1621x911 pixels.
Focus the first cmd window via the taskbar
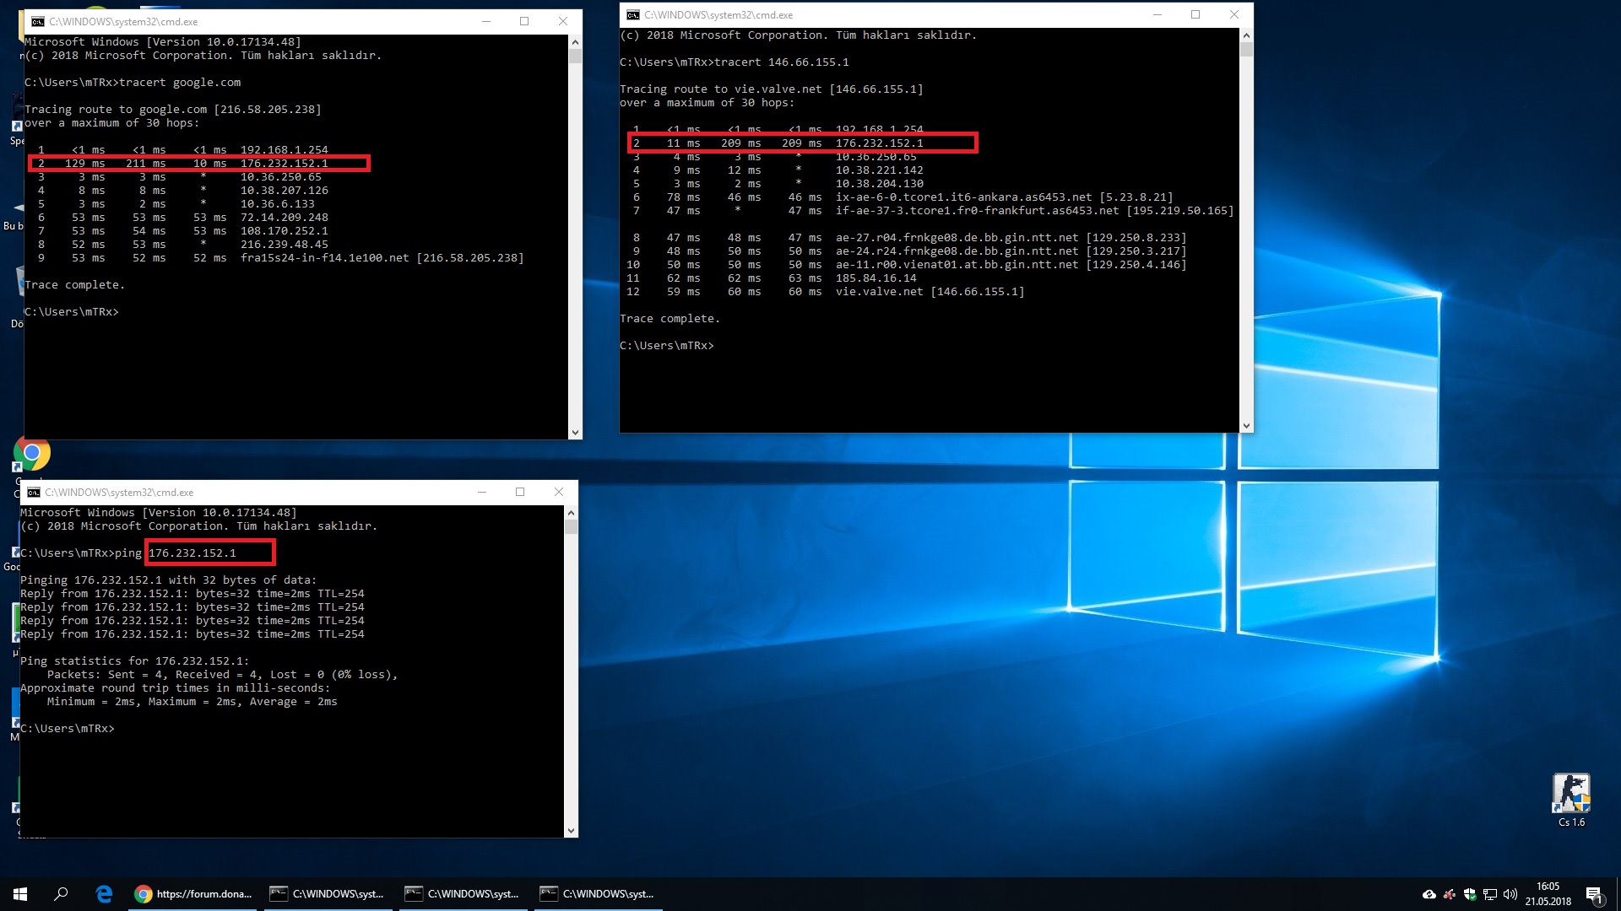[328, 893]
